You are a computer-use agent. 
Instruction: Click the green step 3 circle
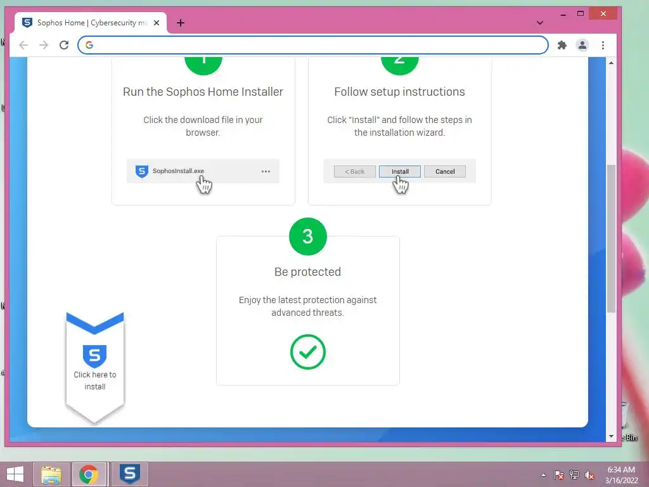307,237
